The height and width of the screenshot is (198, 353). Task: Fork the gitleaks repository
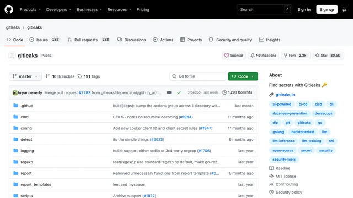point(296,56)
